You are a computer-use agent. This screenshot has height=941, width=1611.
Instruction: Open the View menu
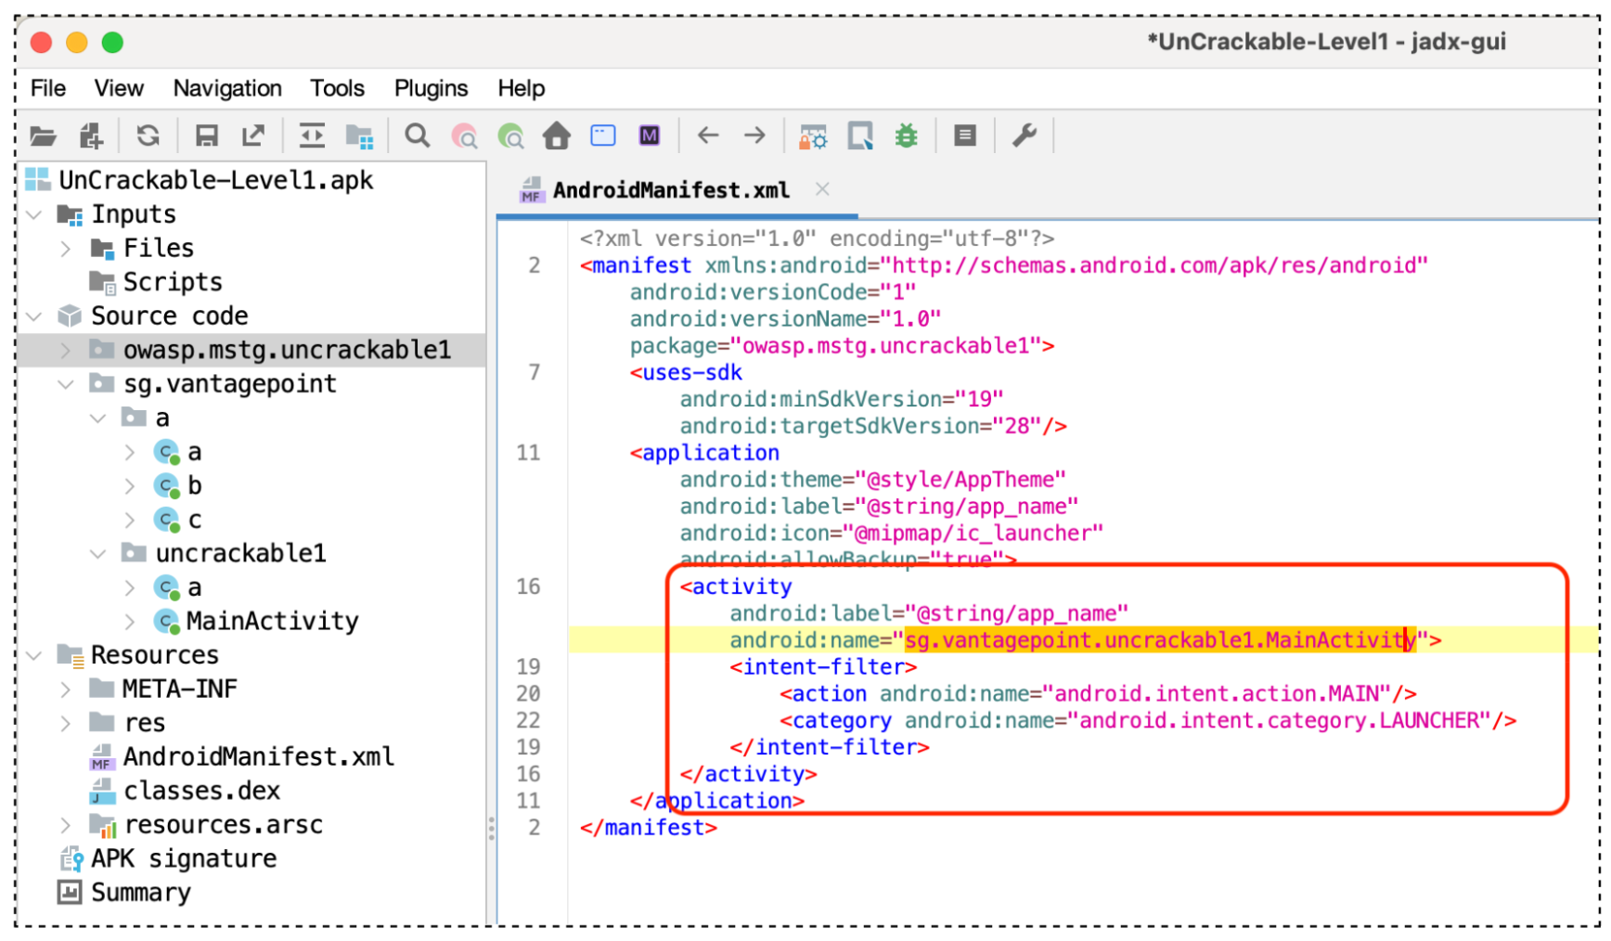119,88
